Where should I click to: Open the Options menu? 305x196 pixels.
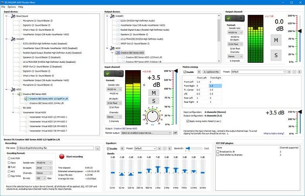[x=11, y=7]
